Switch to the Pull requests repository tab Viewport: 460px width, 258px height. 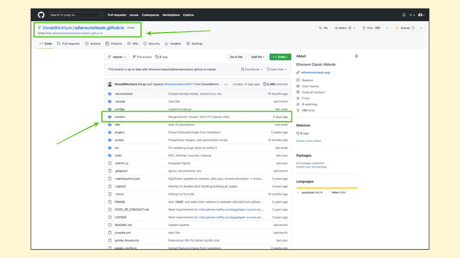(68, 44)
